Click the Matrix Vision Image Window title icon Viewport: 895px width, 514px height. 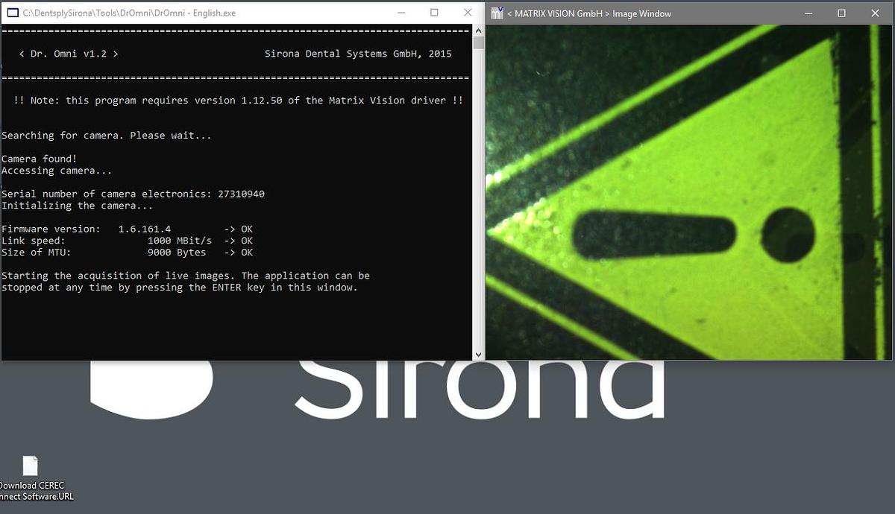497,13
